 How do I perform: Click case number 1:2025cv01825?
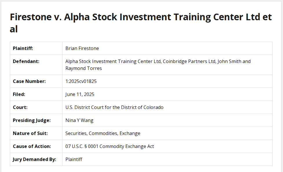click(x=81, y=81)
